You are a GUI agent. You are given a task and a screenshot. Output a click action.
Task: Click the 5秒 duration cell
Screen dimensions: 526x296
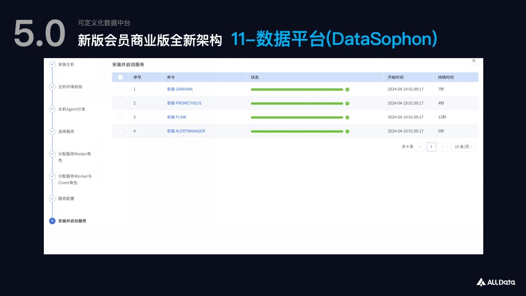point(441,131)
